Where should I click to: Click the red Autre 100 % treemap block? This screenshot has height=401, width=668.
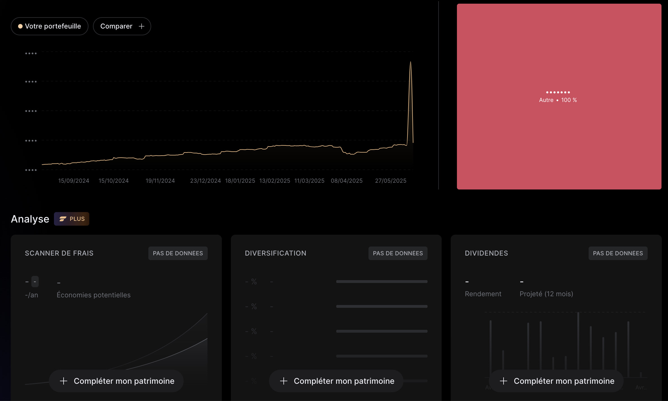tap(559, 141)
